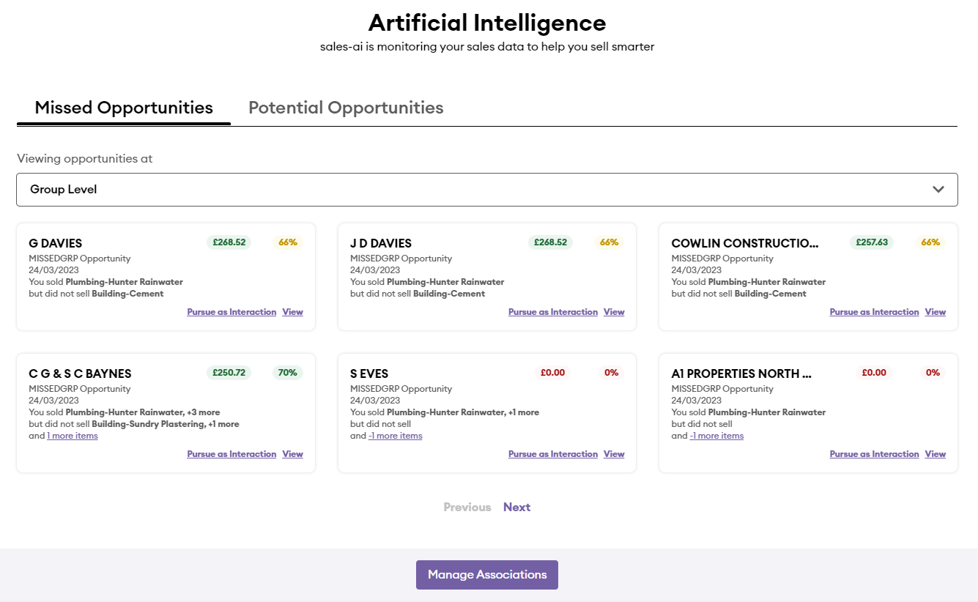Click the Previous page link
Screen dimensions: 978x602
pos(467,507)
